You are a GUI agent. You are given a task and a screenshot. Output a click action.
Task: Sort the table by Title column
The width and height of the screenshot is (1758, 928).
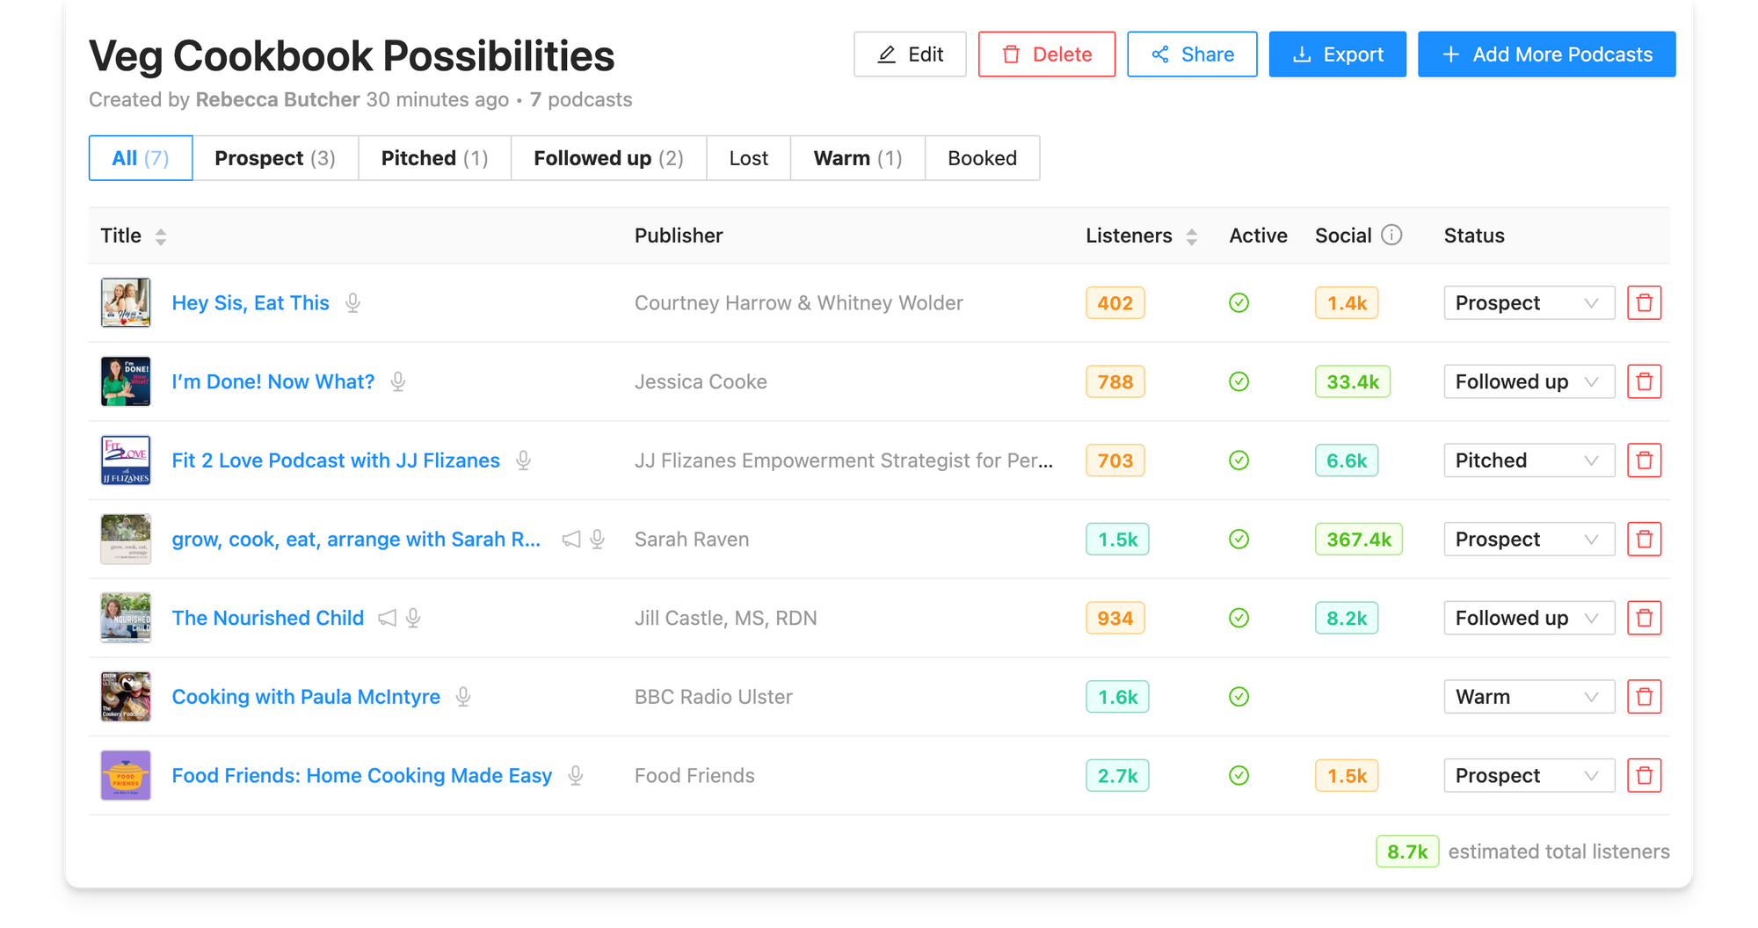pyautogui.click(x=161, y=236)
